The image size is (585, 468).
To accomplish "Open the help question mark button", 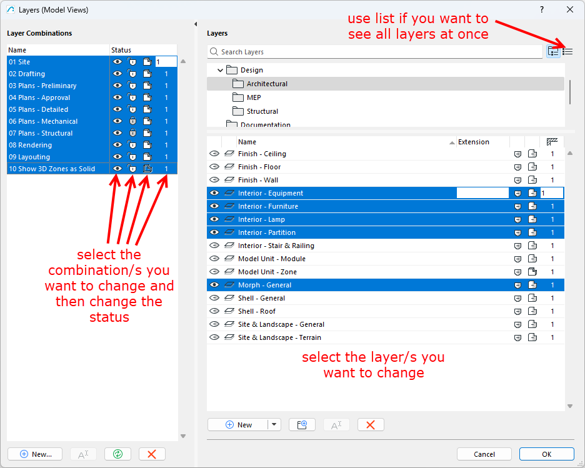I will click(x=542, y=10).
